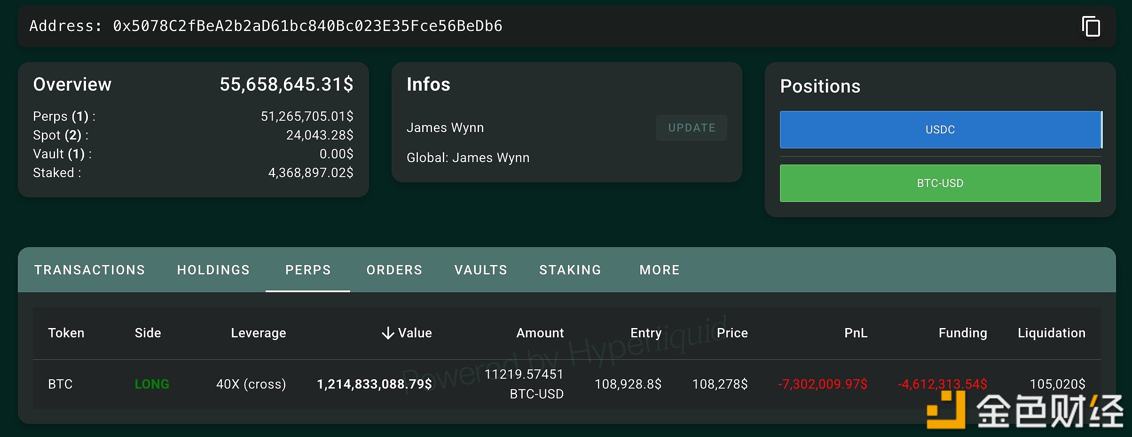The height and width of the screenshot is (437, 1132).
Task: Open the TRANSACTIONS tab
Action: [90, 270]
